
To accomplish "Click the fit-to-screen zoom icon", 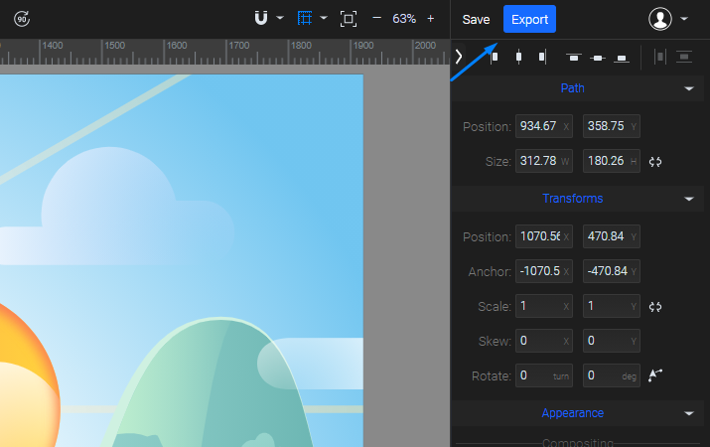I will (349, 19).
